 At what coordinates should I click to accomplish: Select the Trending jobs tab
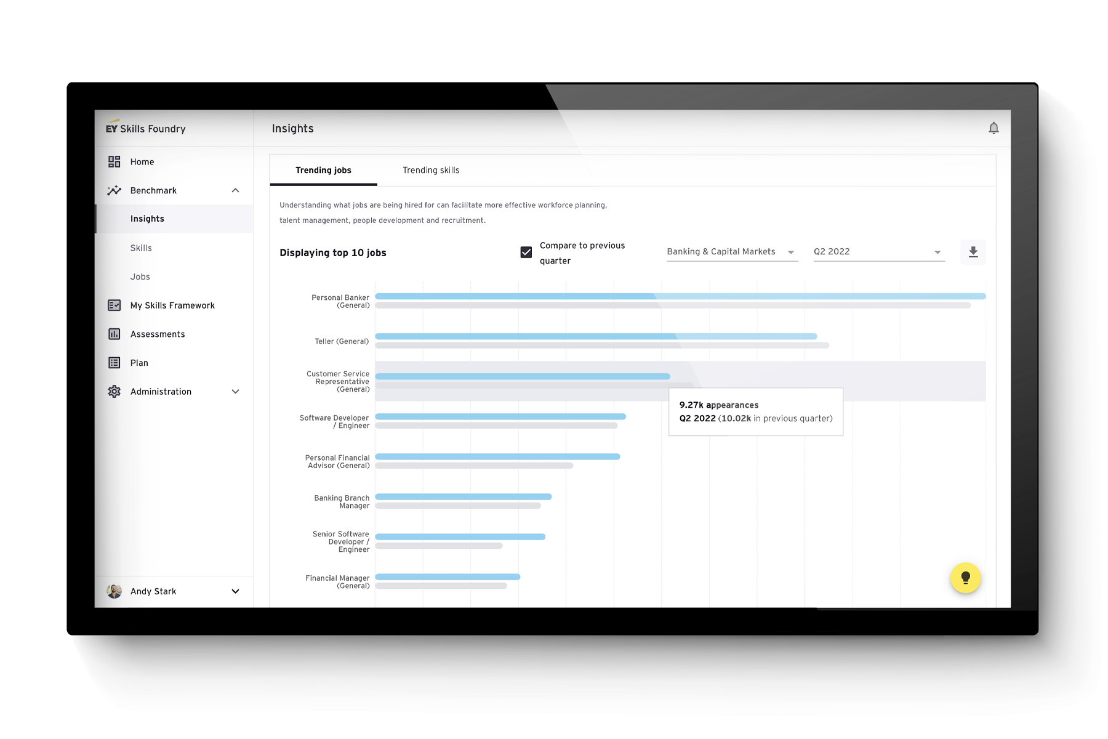click(323, 171)
